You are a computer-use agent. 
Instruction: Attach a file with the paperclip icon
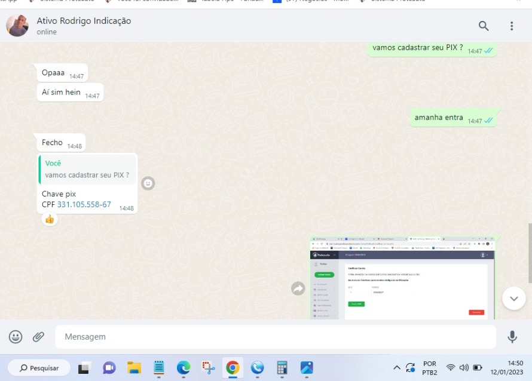pos(39,337)
